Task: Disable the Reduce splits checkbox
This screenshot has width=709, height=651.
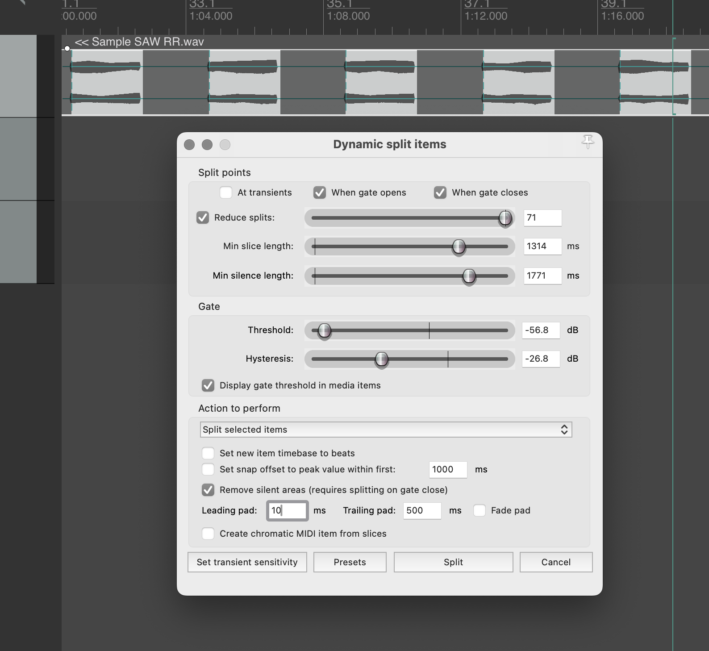Action: point(203,217)
